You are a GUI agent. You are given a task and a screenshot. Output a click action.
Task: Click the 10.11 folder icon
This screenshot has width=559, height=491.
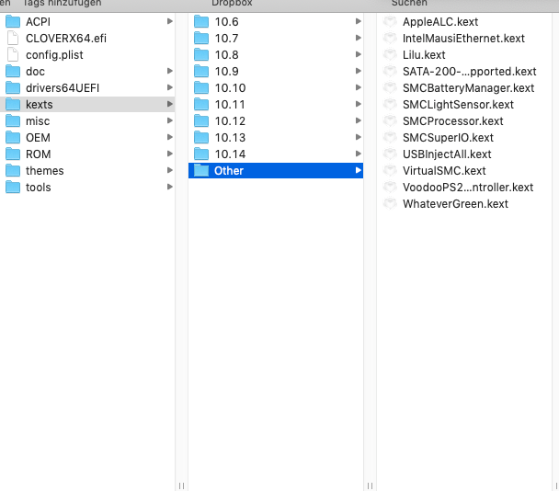pos(201,105)
